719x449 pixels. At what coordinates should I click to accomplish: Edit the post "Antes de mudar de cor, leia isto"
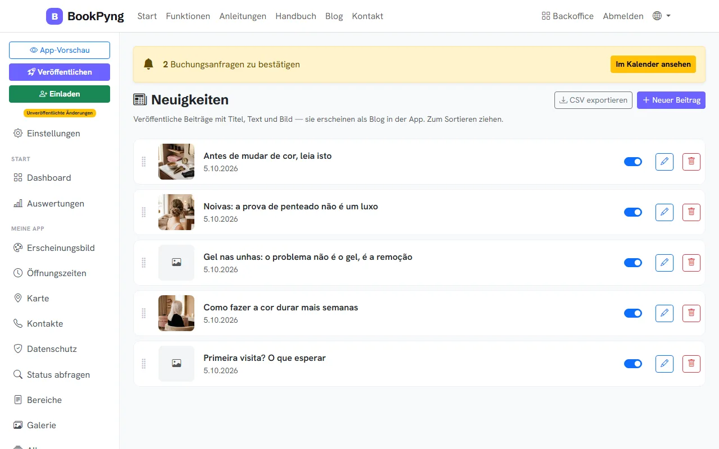pos(665,162)
